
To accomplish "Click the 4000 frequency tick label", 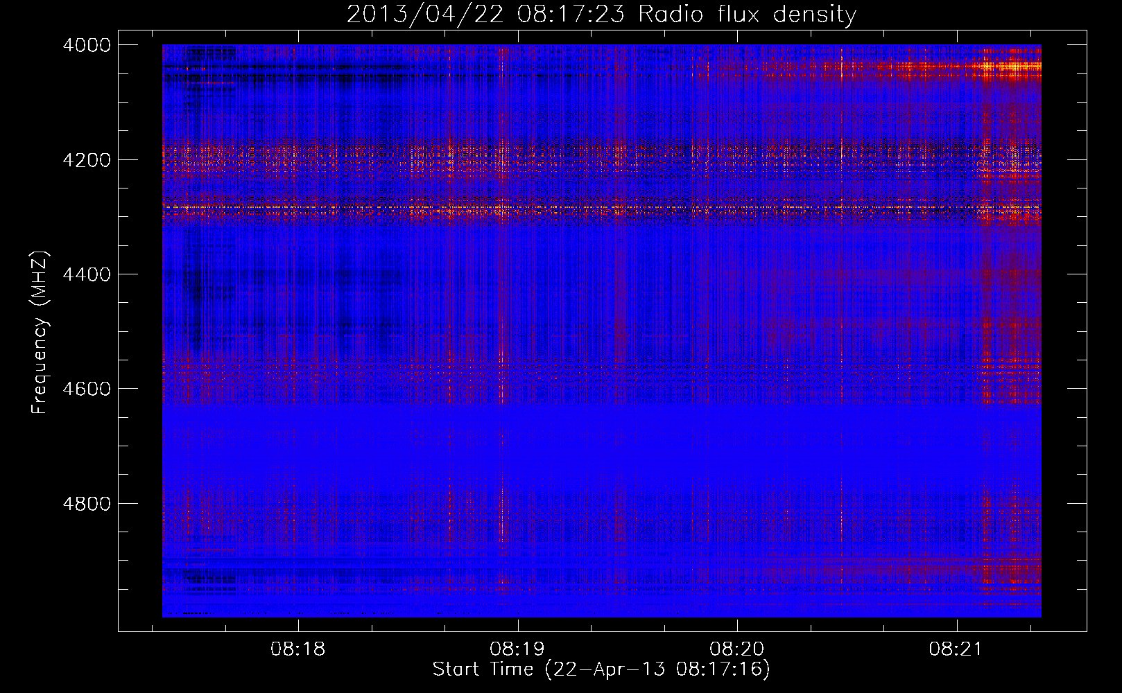I will click(x=87, y=45).
